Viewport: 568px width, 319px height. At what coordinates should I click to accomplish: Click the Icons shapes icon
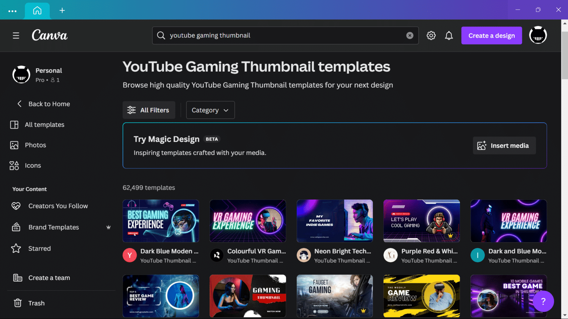point(14,166)
